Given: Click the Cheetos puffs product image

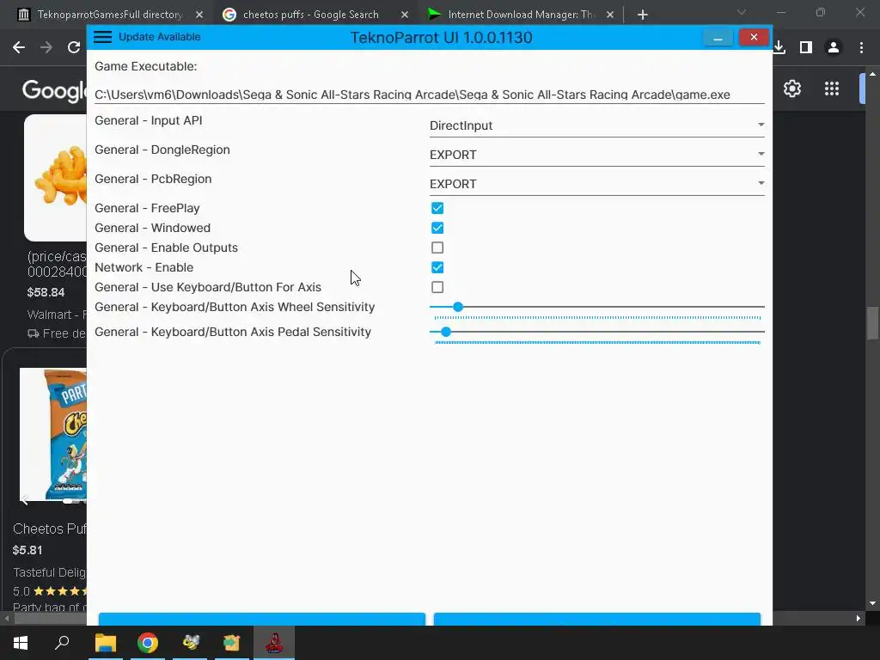Looking at the screenshot, I should (56, 177).
